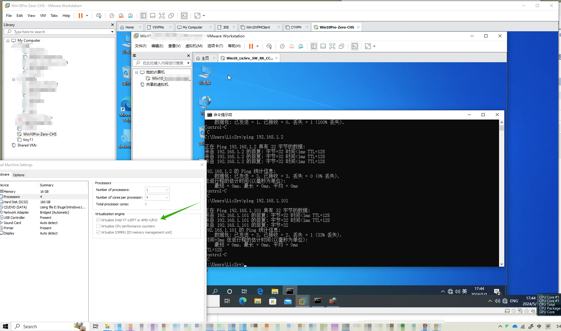Revert to snapshot in the outer toolbar
Viewport: 561px width, 331px height.
tap(121, 16)
